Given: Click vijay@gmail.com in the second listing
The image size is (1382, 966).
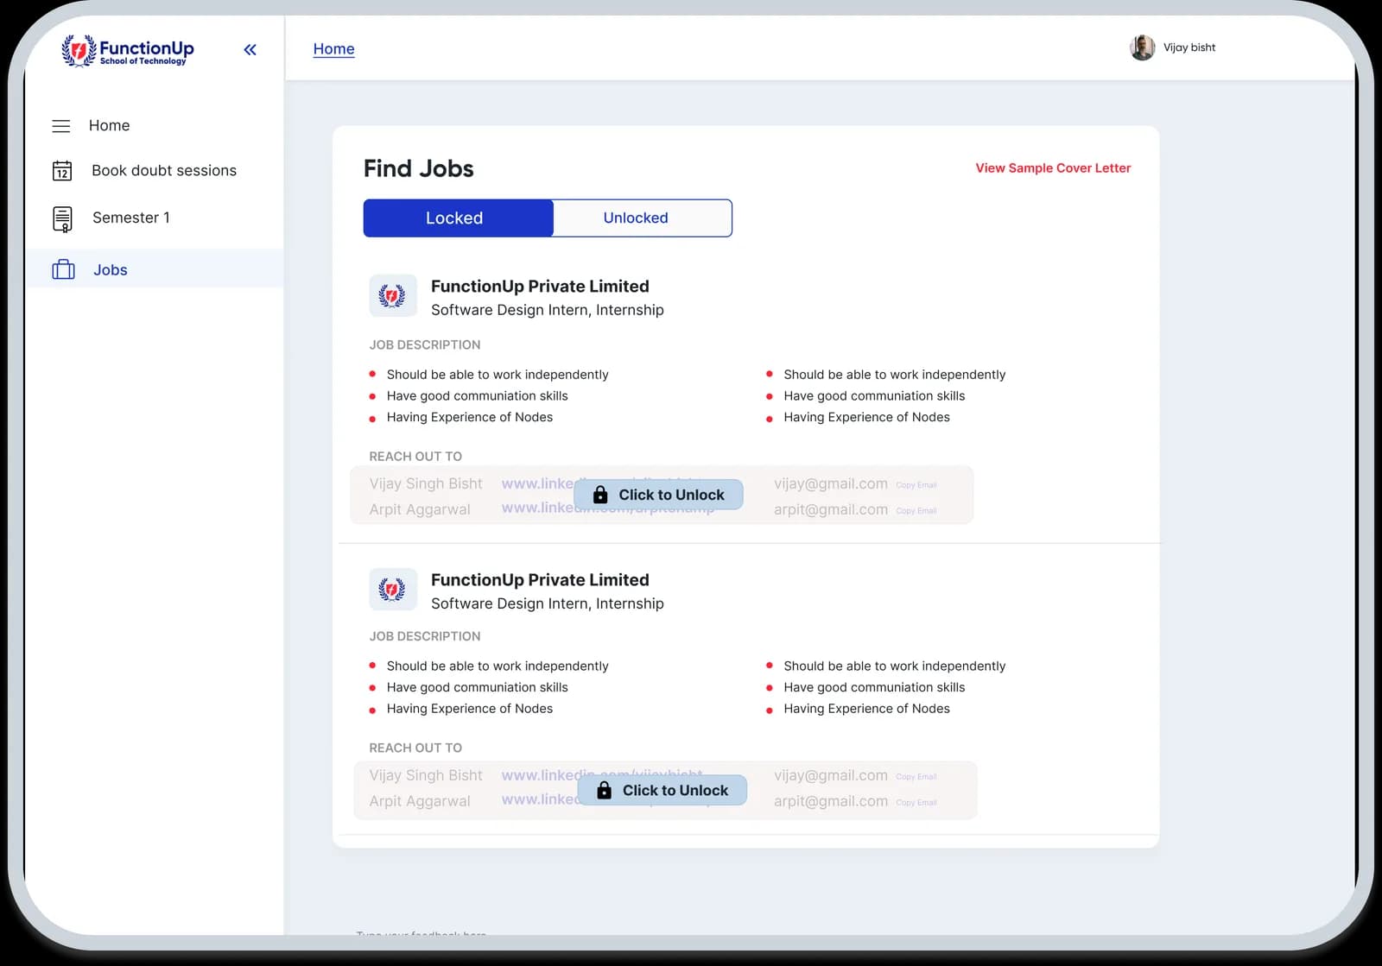Looking at the screenshot, I should pos(831,776).
